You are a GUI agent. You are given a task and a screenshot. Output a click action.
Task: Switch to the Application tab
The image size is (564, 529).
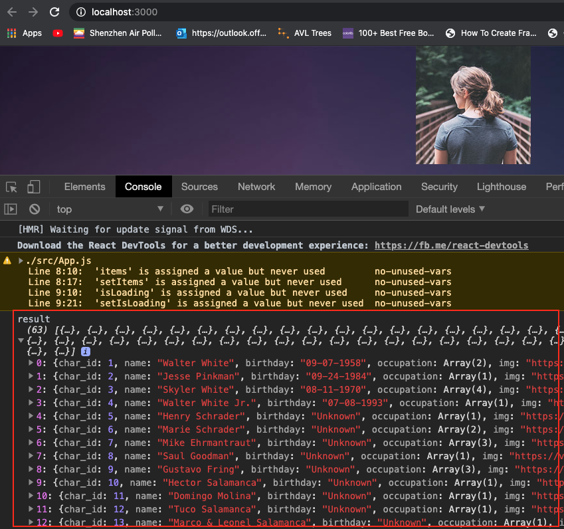point(376,187)
